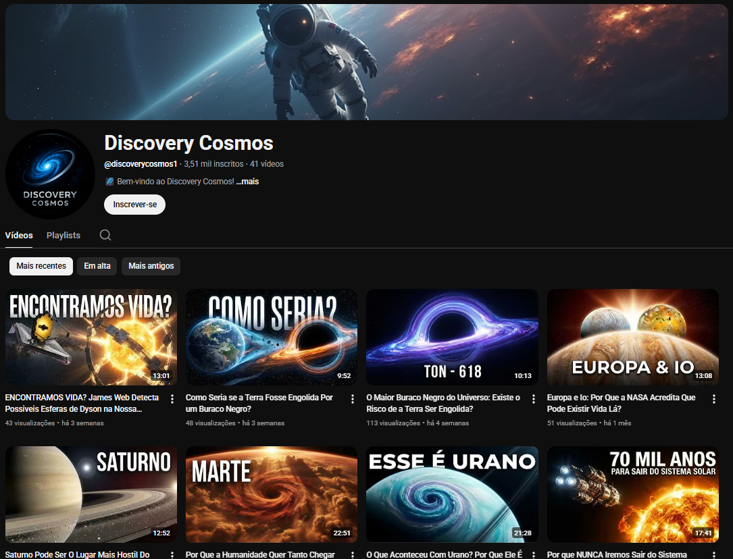Open MARTE video thumbnail
This screenshot has height=559, width=733.
(272, 495)
